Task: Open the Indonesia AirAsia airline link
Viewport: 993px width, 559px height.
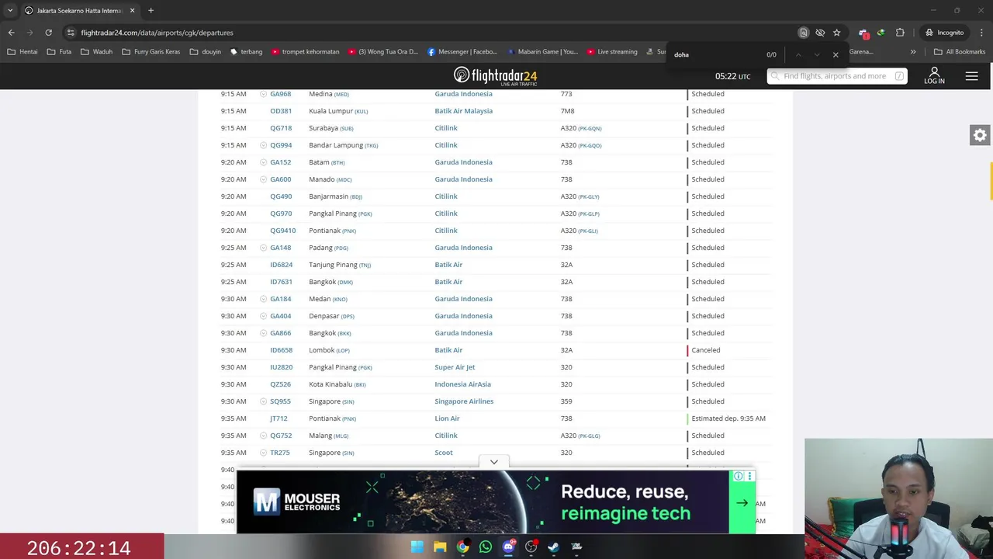Action: [x=462, y=384]
